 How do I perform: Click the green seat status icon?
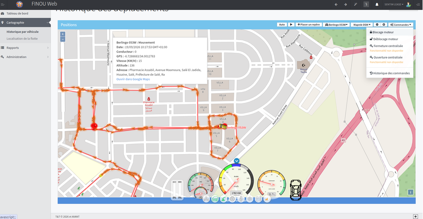(x=223, y=199)
